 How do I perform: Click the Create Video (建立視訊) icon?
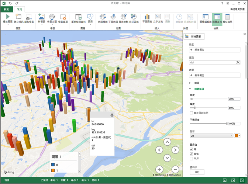[18, 17]
